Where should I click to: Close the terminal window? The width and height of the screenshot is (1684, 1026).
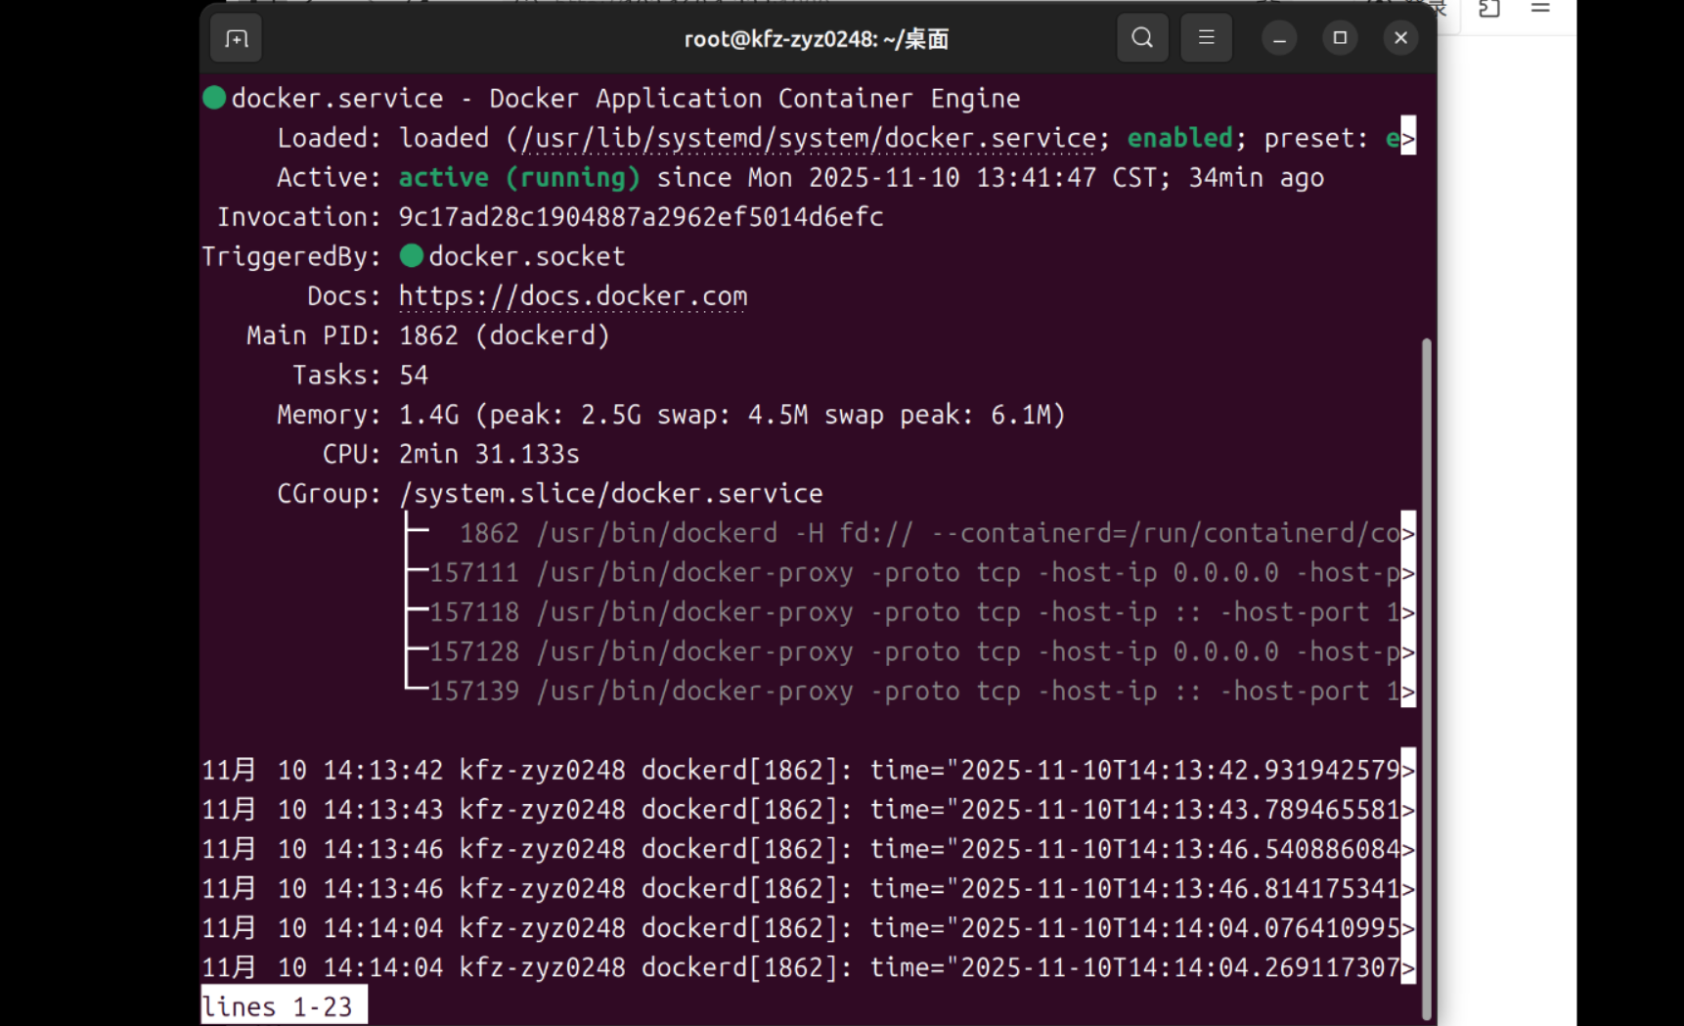point(1400,38)
